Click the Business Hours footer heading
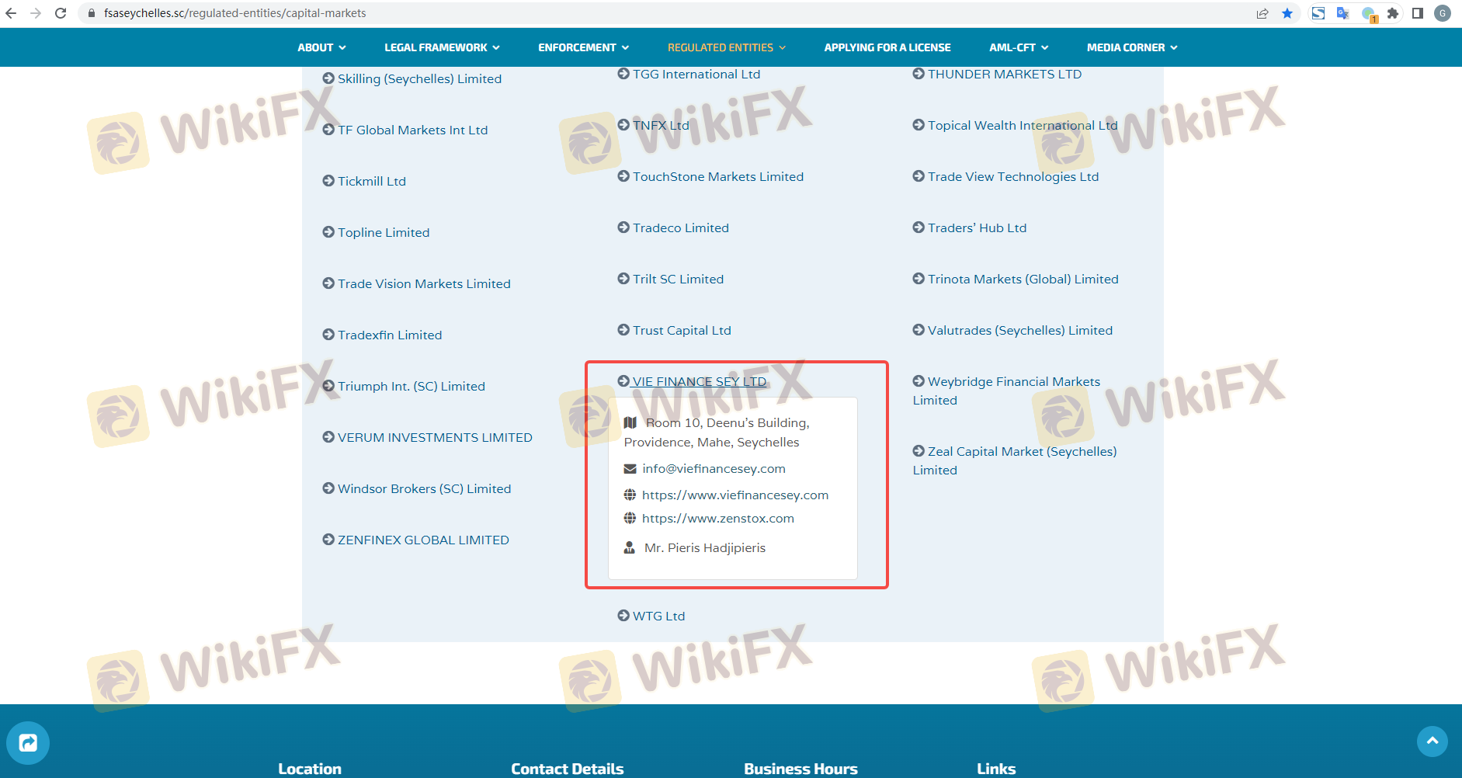 (x=800, y=769)
